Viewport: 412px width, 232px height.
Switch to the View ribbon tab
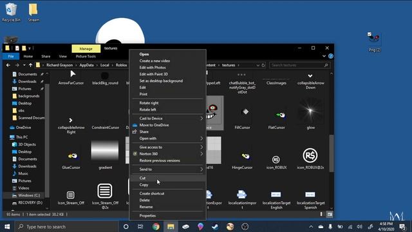click(62, 56)
